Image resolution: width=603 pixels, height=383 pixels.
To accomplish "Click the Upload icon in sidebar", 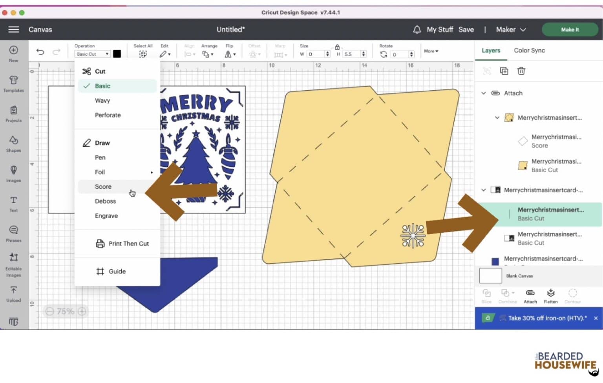I will click(x=13, y=294).
